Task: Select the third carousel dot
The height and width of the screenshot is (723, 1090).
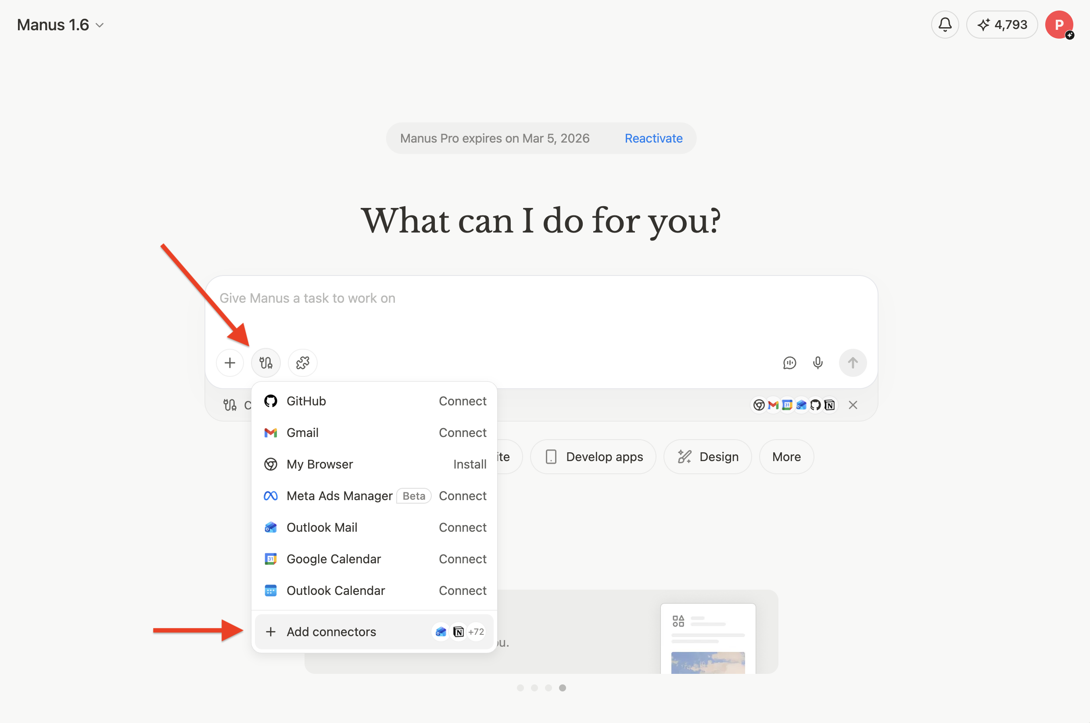Action: tap(548, 688)
